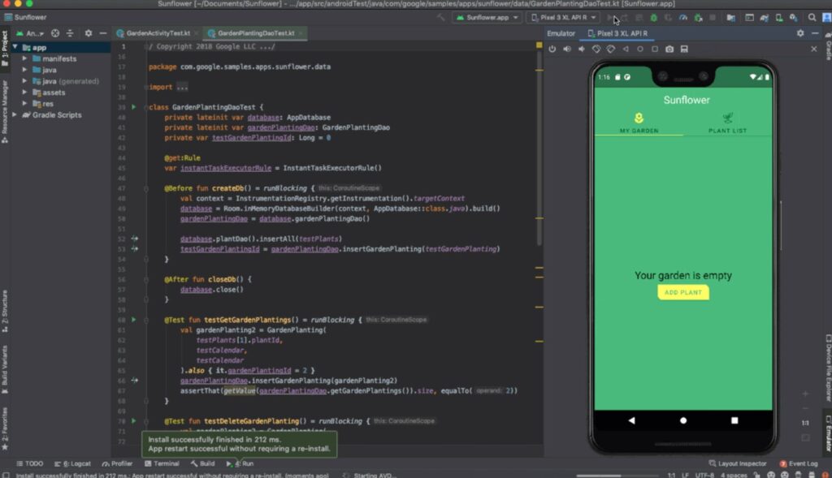The height and width of the screenshot is (478, 832).
Task: Collapse the app module tree node
Action: 15,47
